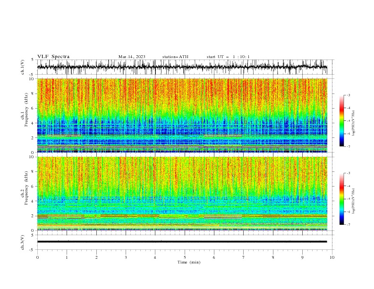
Task: Click the ch.1 color bar "-3" label
Action: click(x=348, y=95)
